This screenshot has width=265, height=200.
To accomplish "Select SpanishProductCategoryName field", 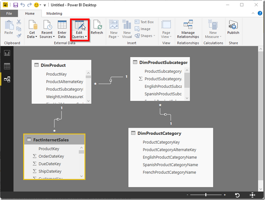I will [x=170, y=165].
